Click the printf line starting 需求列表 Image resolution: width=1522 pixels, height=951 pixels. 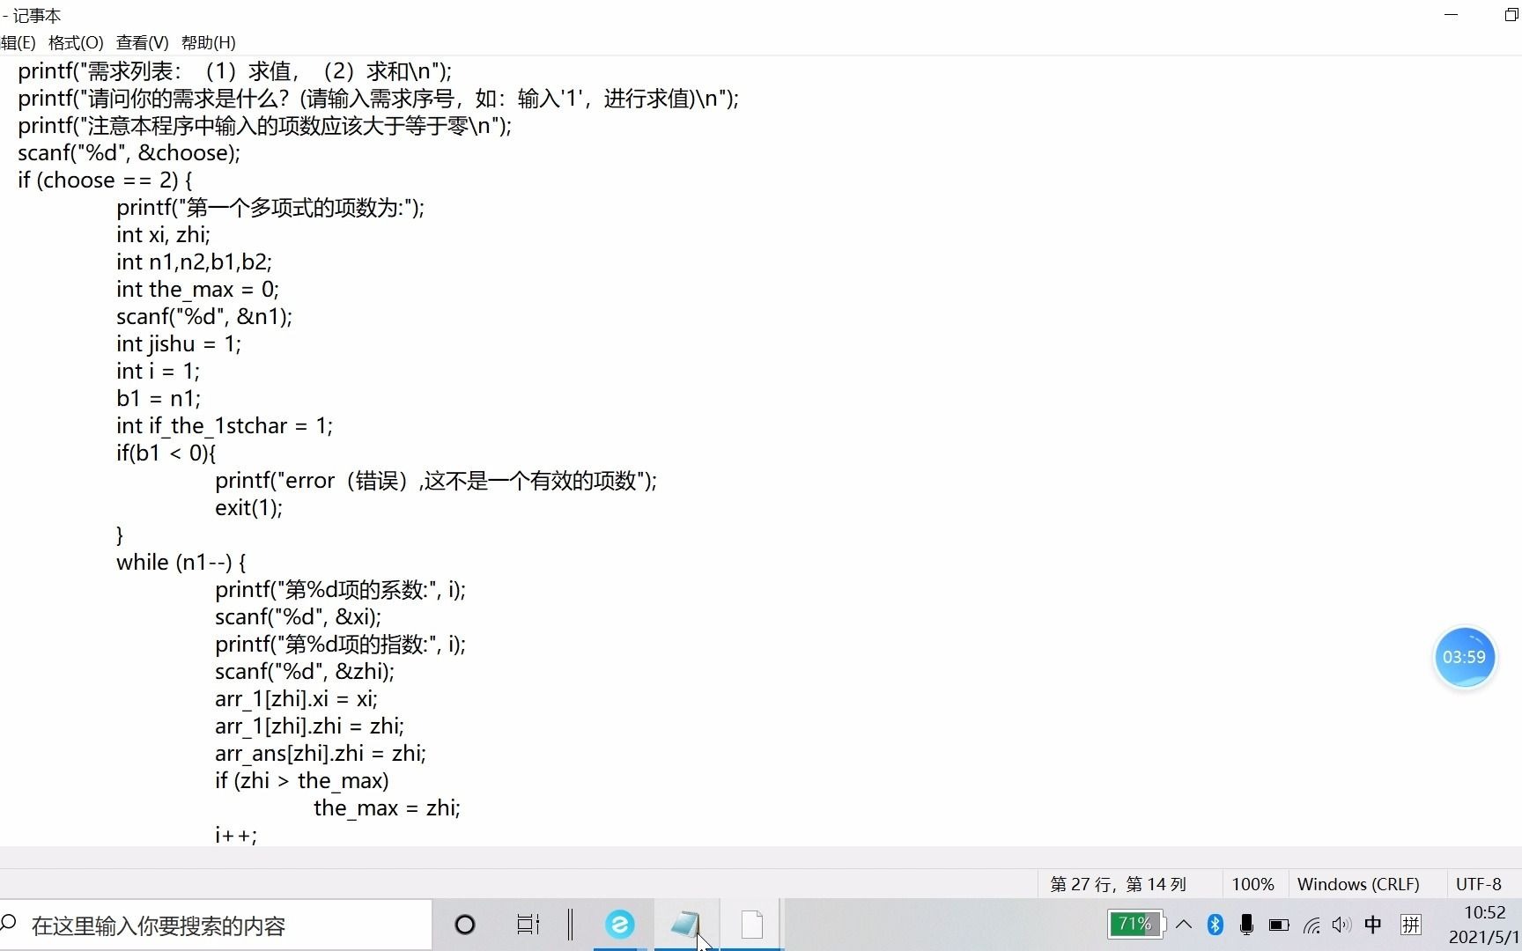235,70
